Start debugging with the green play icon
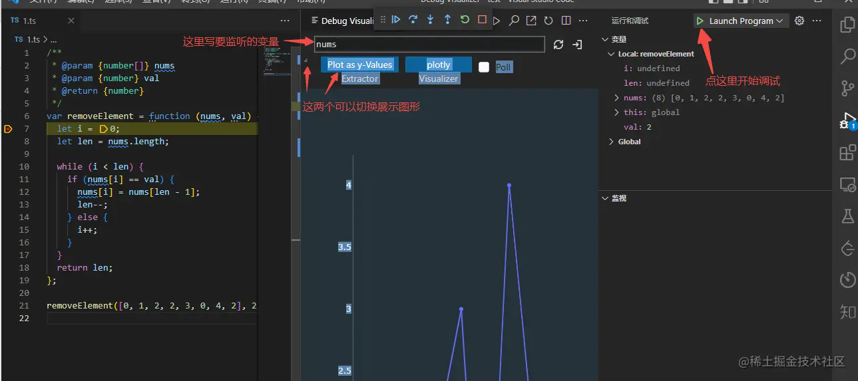 coord(700,21)
